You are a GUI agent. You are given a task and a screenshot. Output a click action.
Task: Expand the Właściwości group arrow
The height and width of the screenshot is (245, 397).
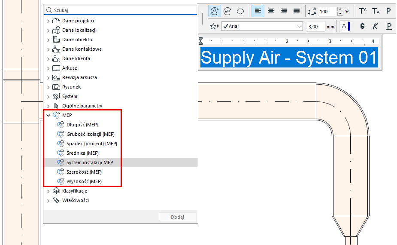(48, 201)
